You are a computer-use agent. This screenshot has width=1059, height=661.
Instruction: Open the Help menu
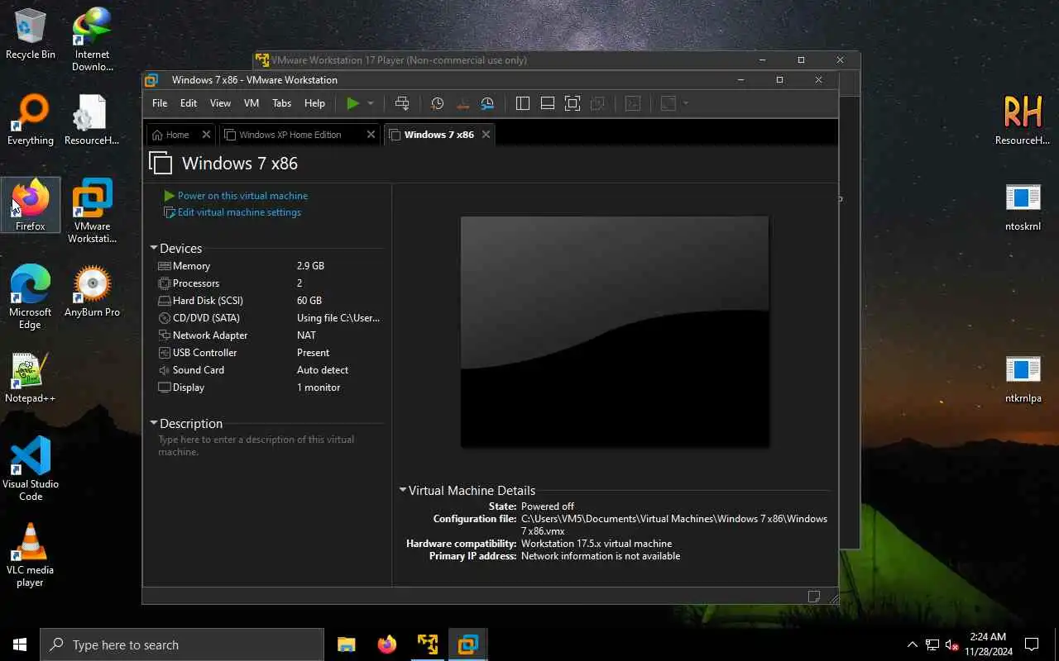coord(314,103)
